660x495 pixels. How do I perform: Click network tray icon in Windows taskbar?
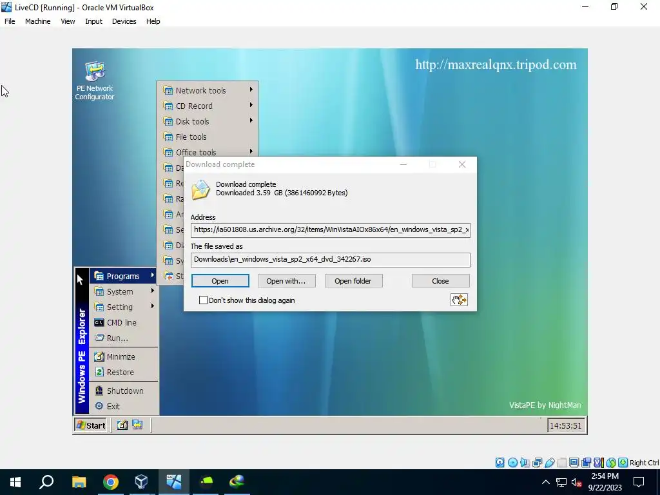pyautogui.click(x=561, y=482)
